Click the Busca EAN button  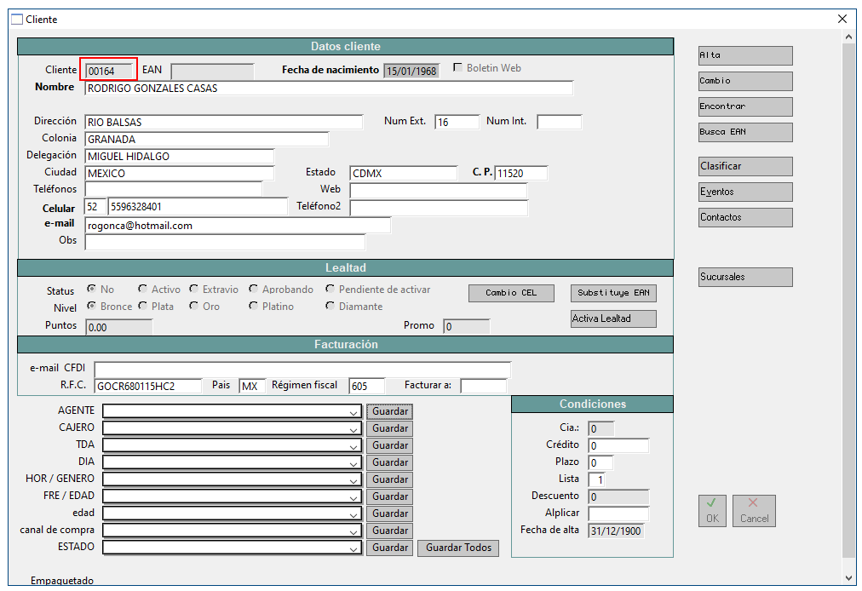click(745, 132)
